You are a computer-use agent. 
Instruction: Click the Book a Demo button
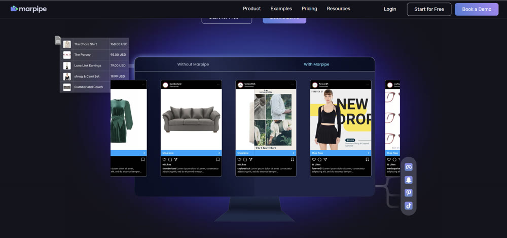476,9
